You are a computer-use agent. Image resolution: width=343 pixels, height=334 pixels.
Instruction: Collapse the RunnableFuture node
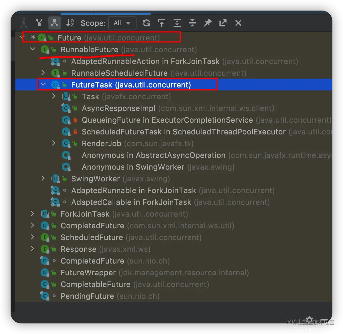33,49
